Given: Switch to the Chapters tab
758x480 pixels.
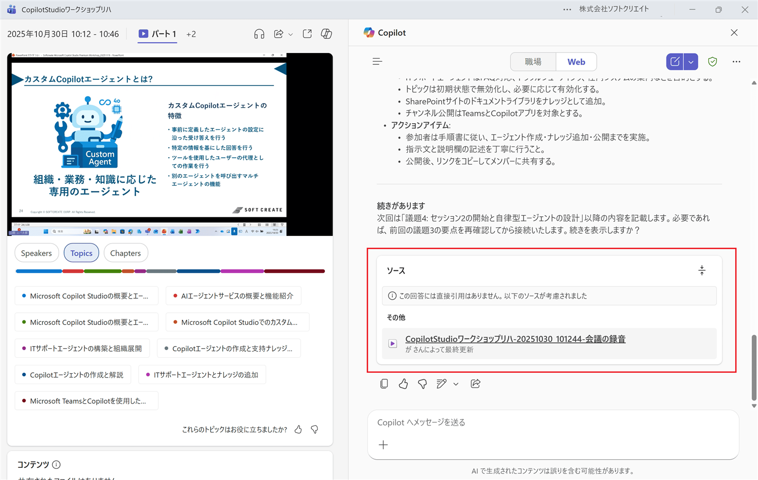Looking at the screenshot, I should point(126,253).
